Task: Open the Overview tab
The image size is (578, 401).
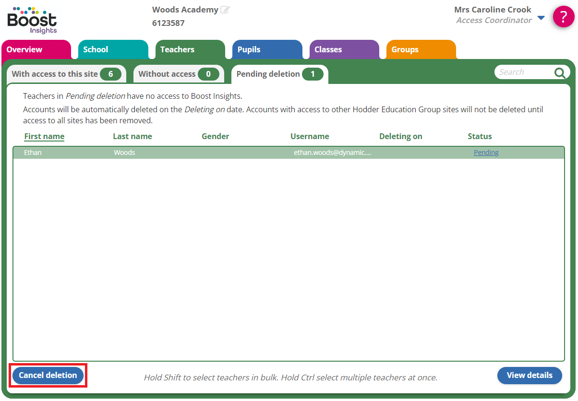Action: coord(25,49)
